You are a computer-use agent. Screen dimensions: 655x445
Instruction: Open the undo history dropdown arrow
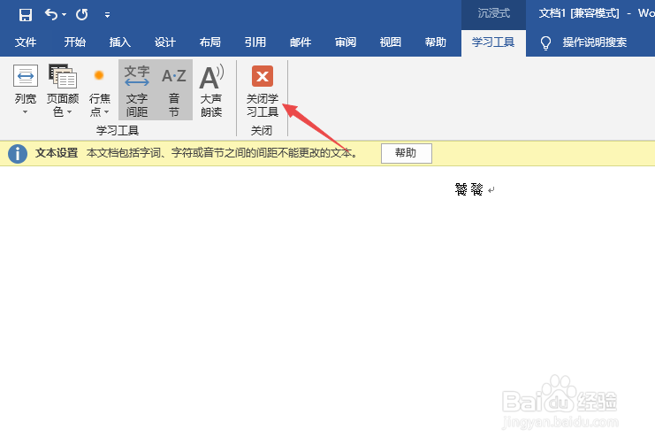[x=65, y=15]
